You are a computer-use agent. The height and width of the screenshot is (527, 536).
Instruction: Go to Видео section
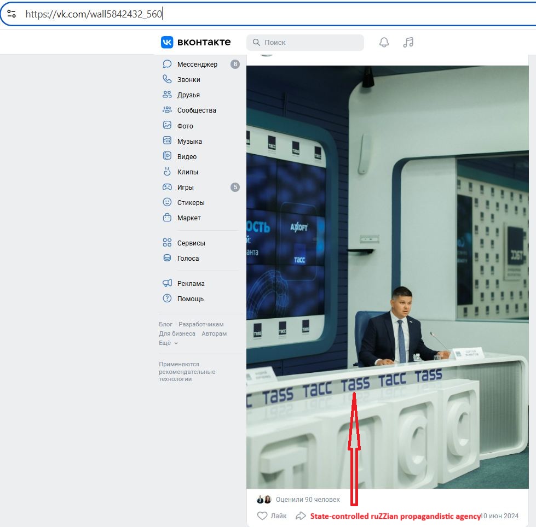pyautogui.click(x=187, y=157)
